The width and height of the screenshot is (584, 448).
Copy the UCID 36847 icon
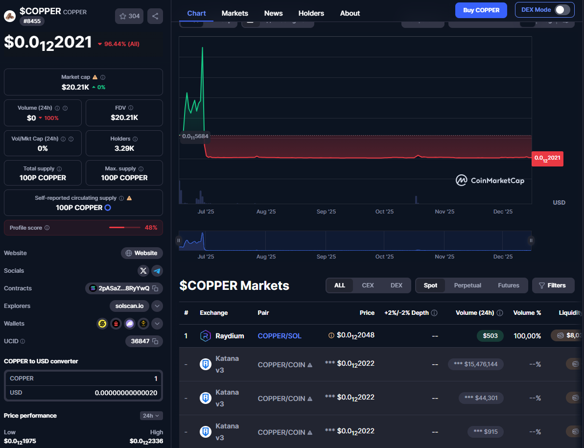(x=155, y=341)
